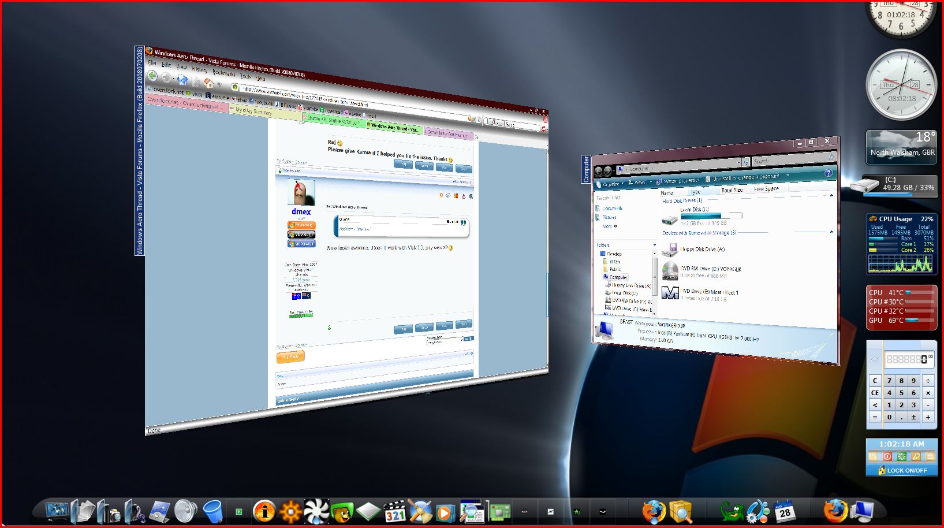Click the orange gear icon in the dock

pyautogui.click(x=290, y=511)
